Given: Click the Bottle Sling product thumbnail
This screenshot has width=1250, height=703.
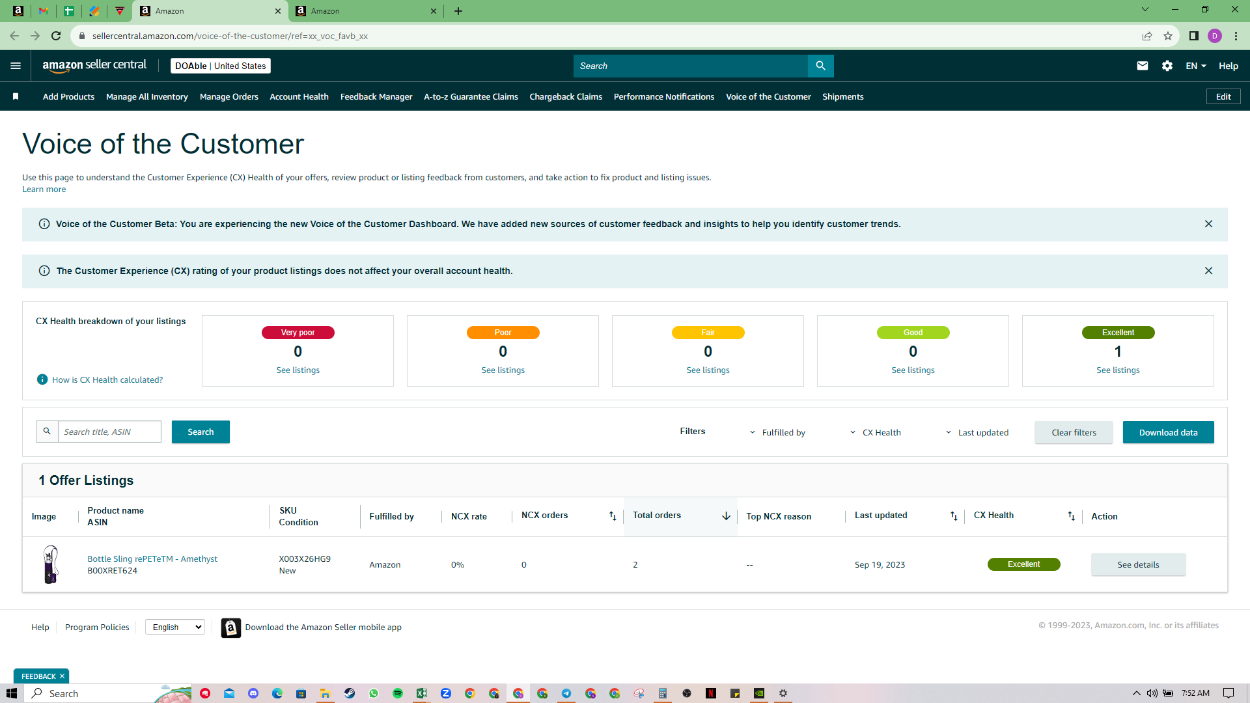Looking at the screenshot, I should [x=51, y=564].
